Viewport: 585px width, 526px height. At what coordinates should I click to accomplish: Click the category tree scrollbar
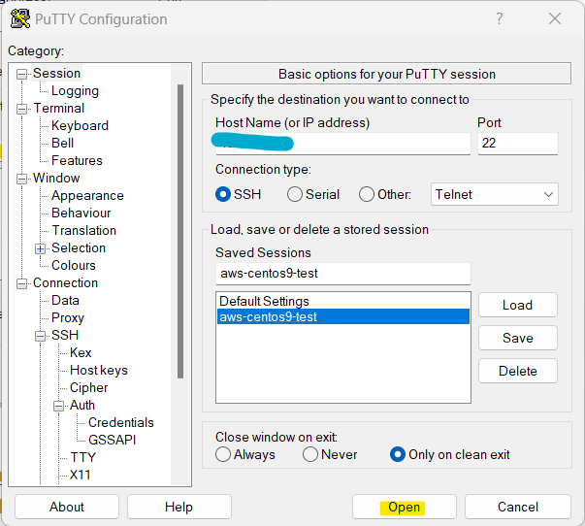pos(180,231)
